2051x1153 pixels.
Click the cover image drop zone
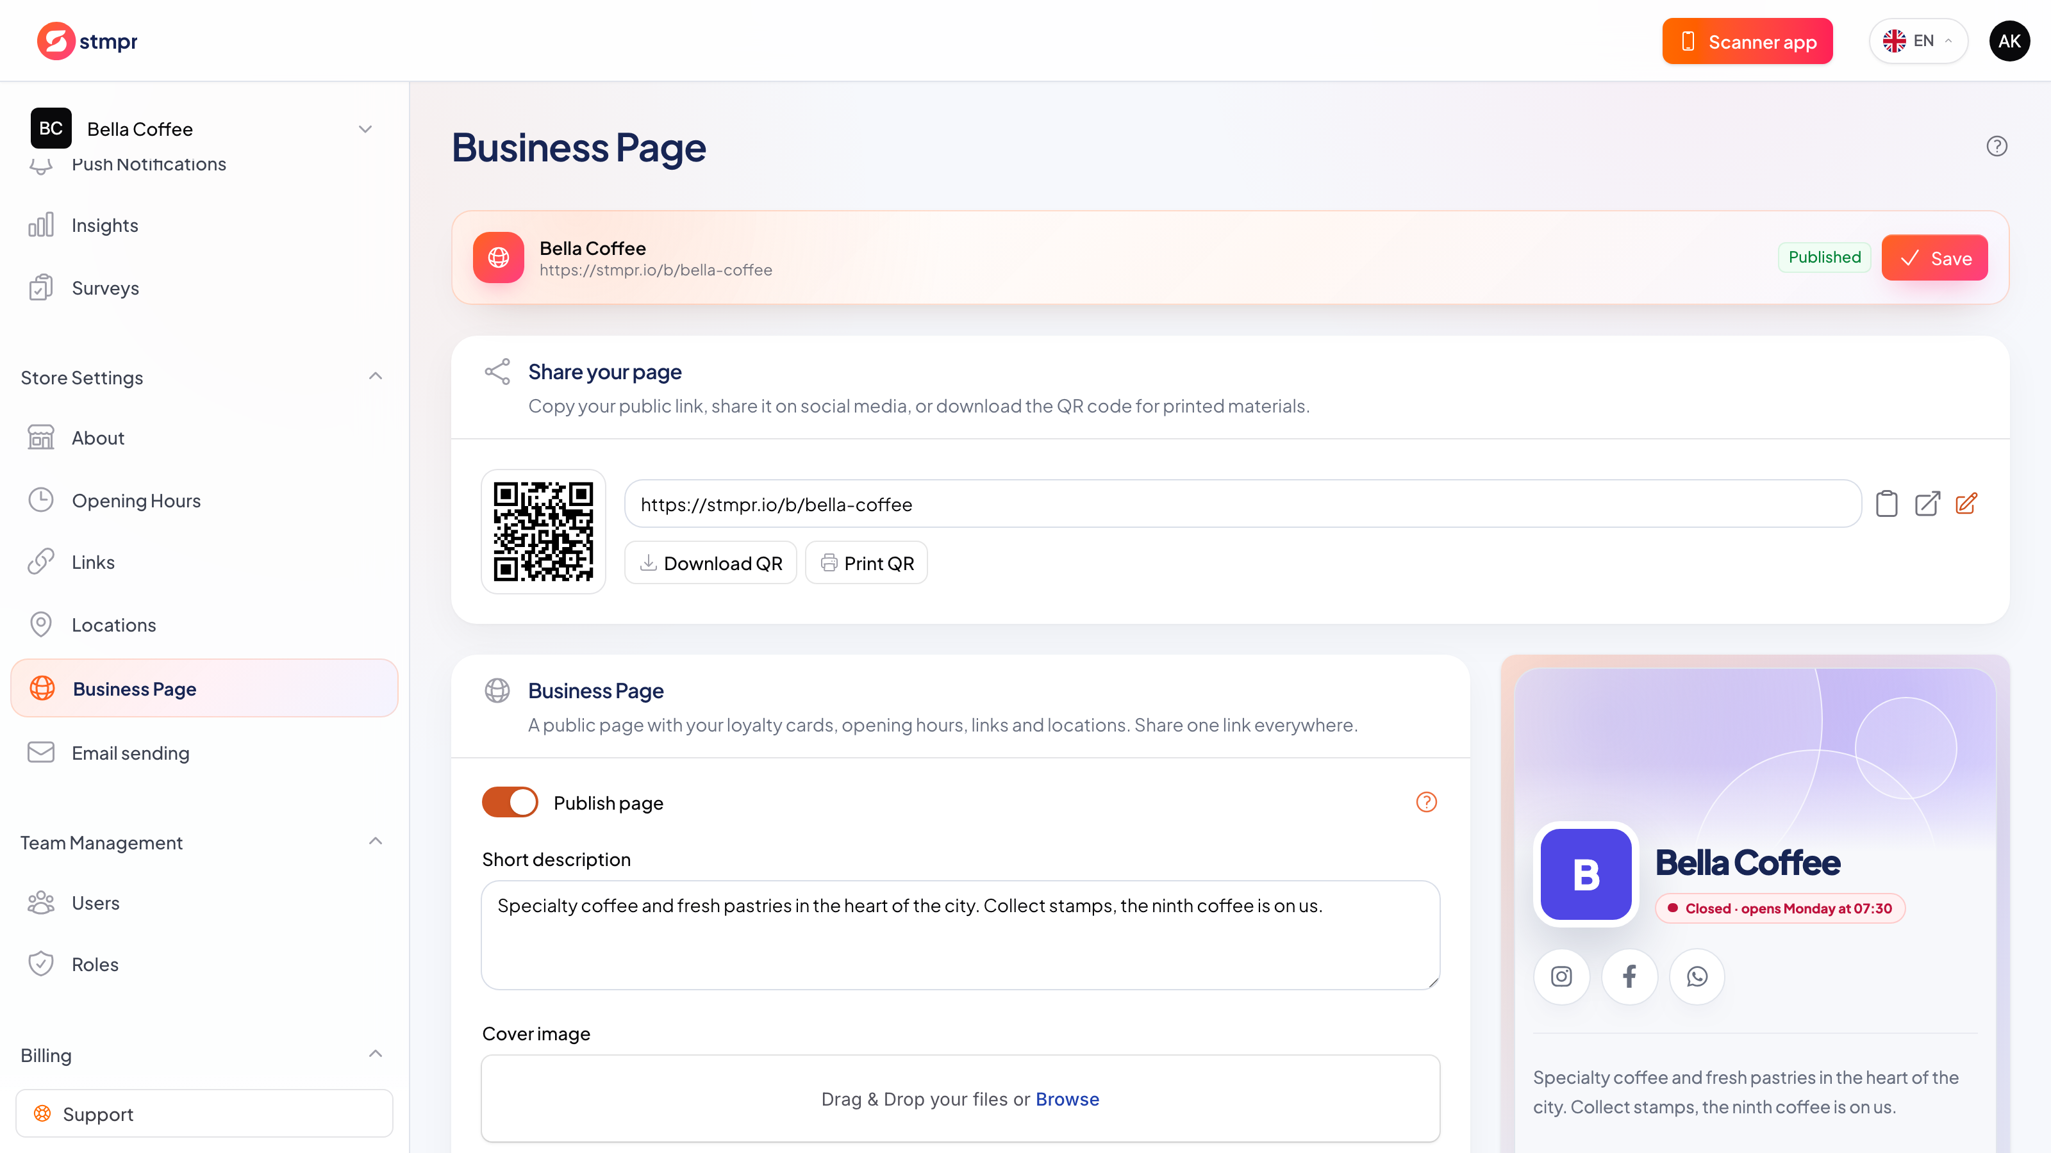[x=960, y=1099]
